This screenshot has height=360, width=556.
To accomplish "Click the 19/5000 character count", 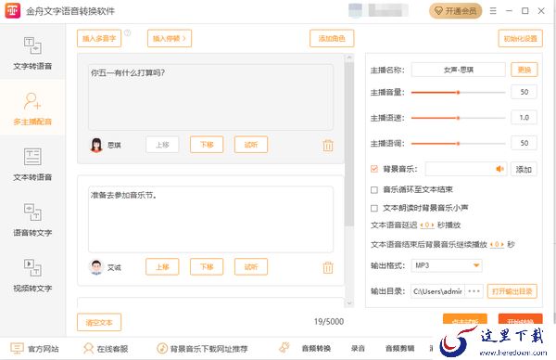I will (x=329, y=322).
